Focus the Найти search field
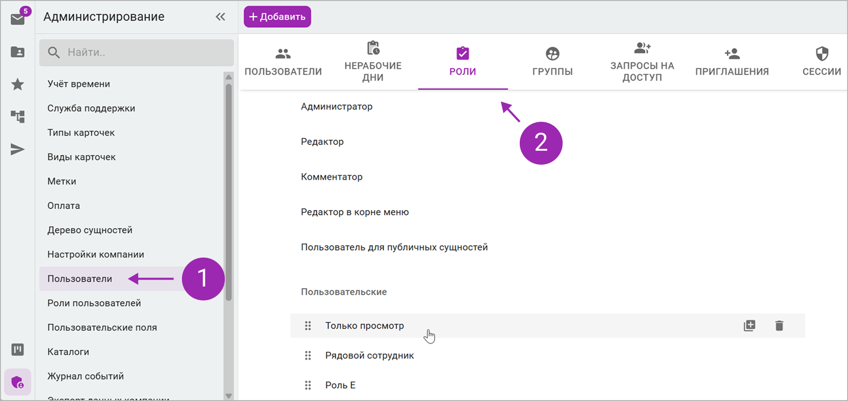 tap(136, 53)
